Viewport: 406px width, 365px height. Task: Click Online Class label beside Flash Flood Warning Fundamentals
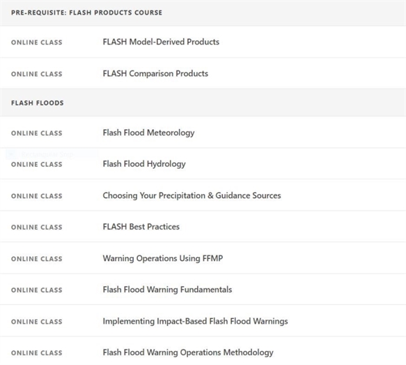point(36,290)
